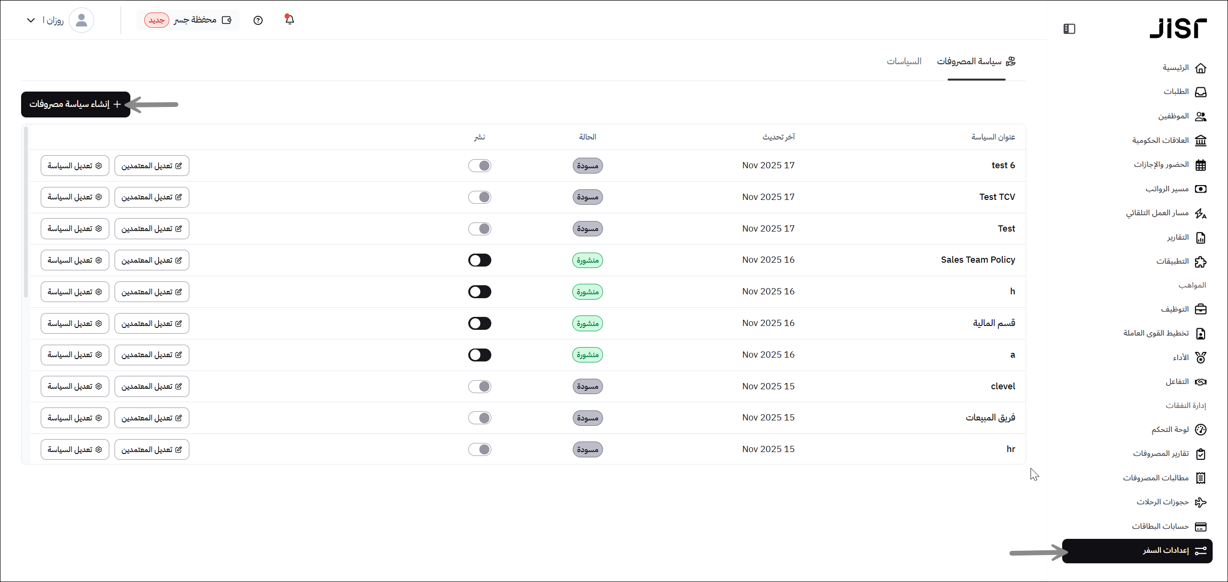Open the Flight bookings airplane icon
This screenshot has height=582, width=1228.
[1201, 502]
